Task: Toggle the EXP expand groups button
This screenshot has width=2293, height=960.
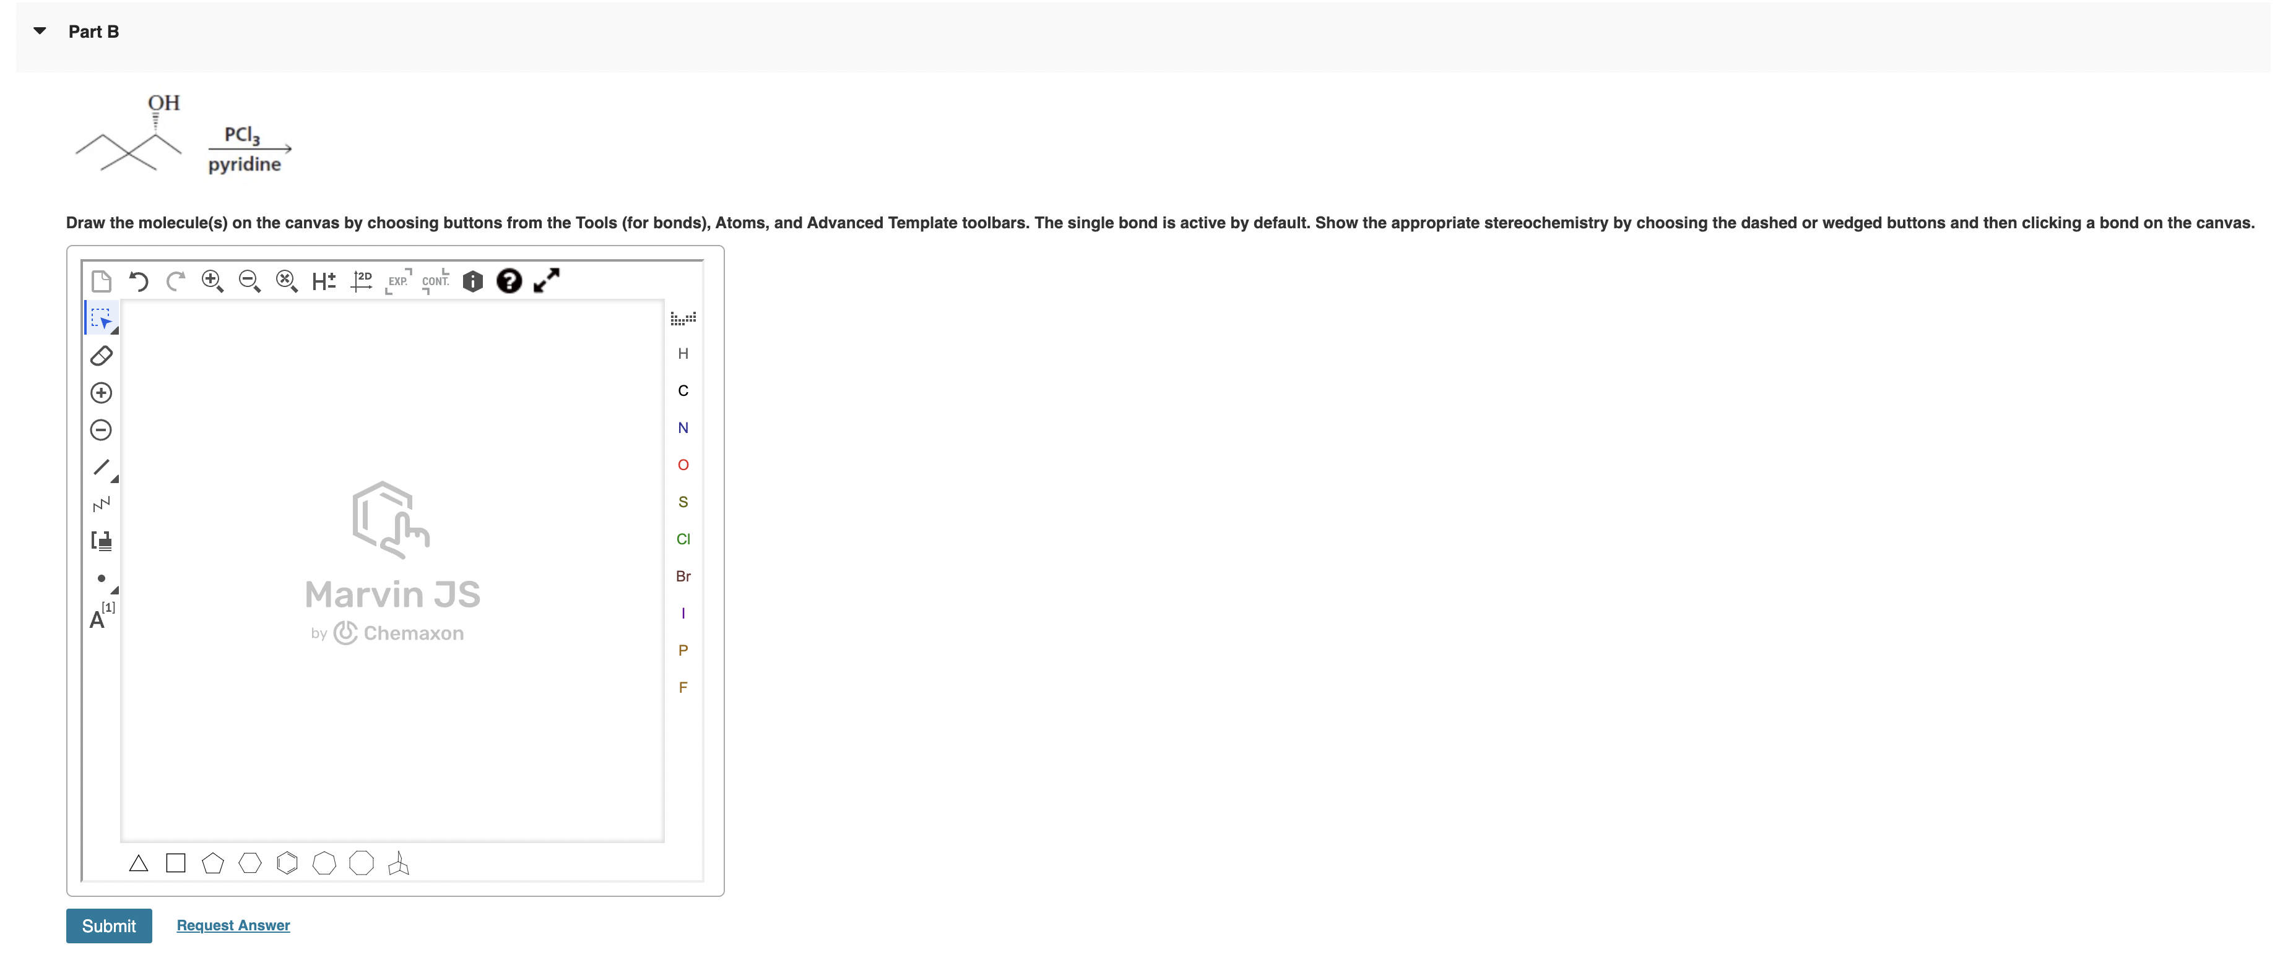Action: click(398, 281)
